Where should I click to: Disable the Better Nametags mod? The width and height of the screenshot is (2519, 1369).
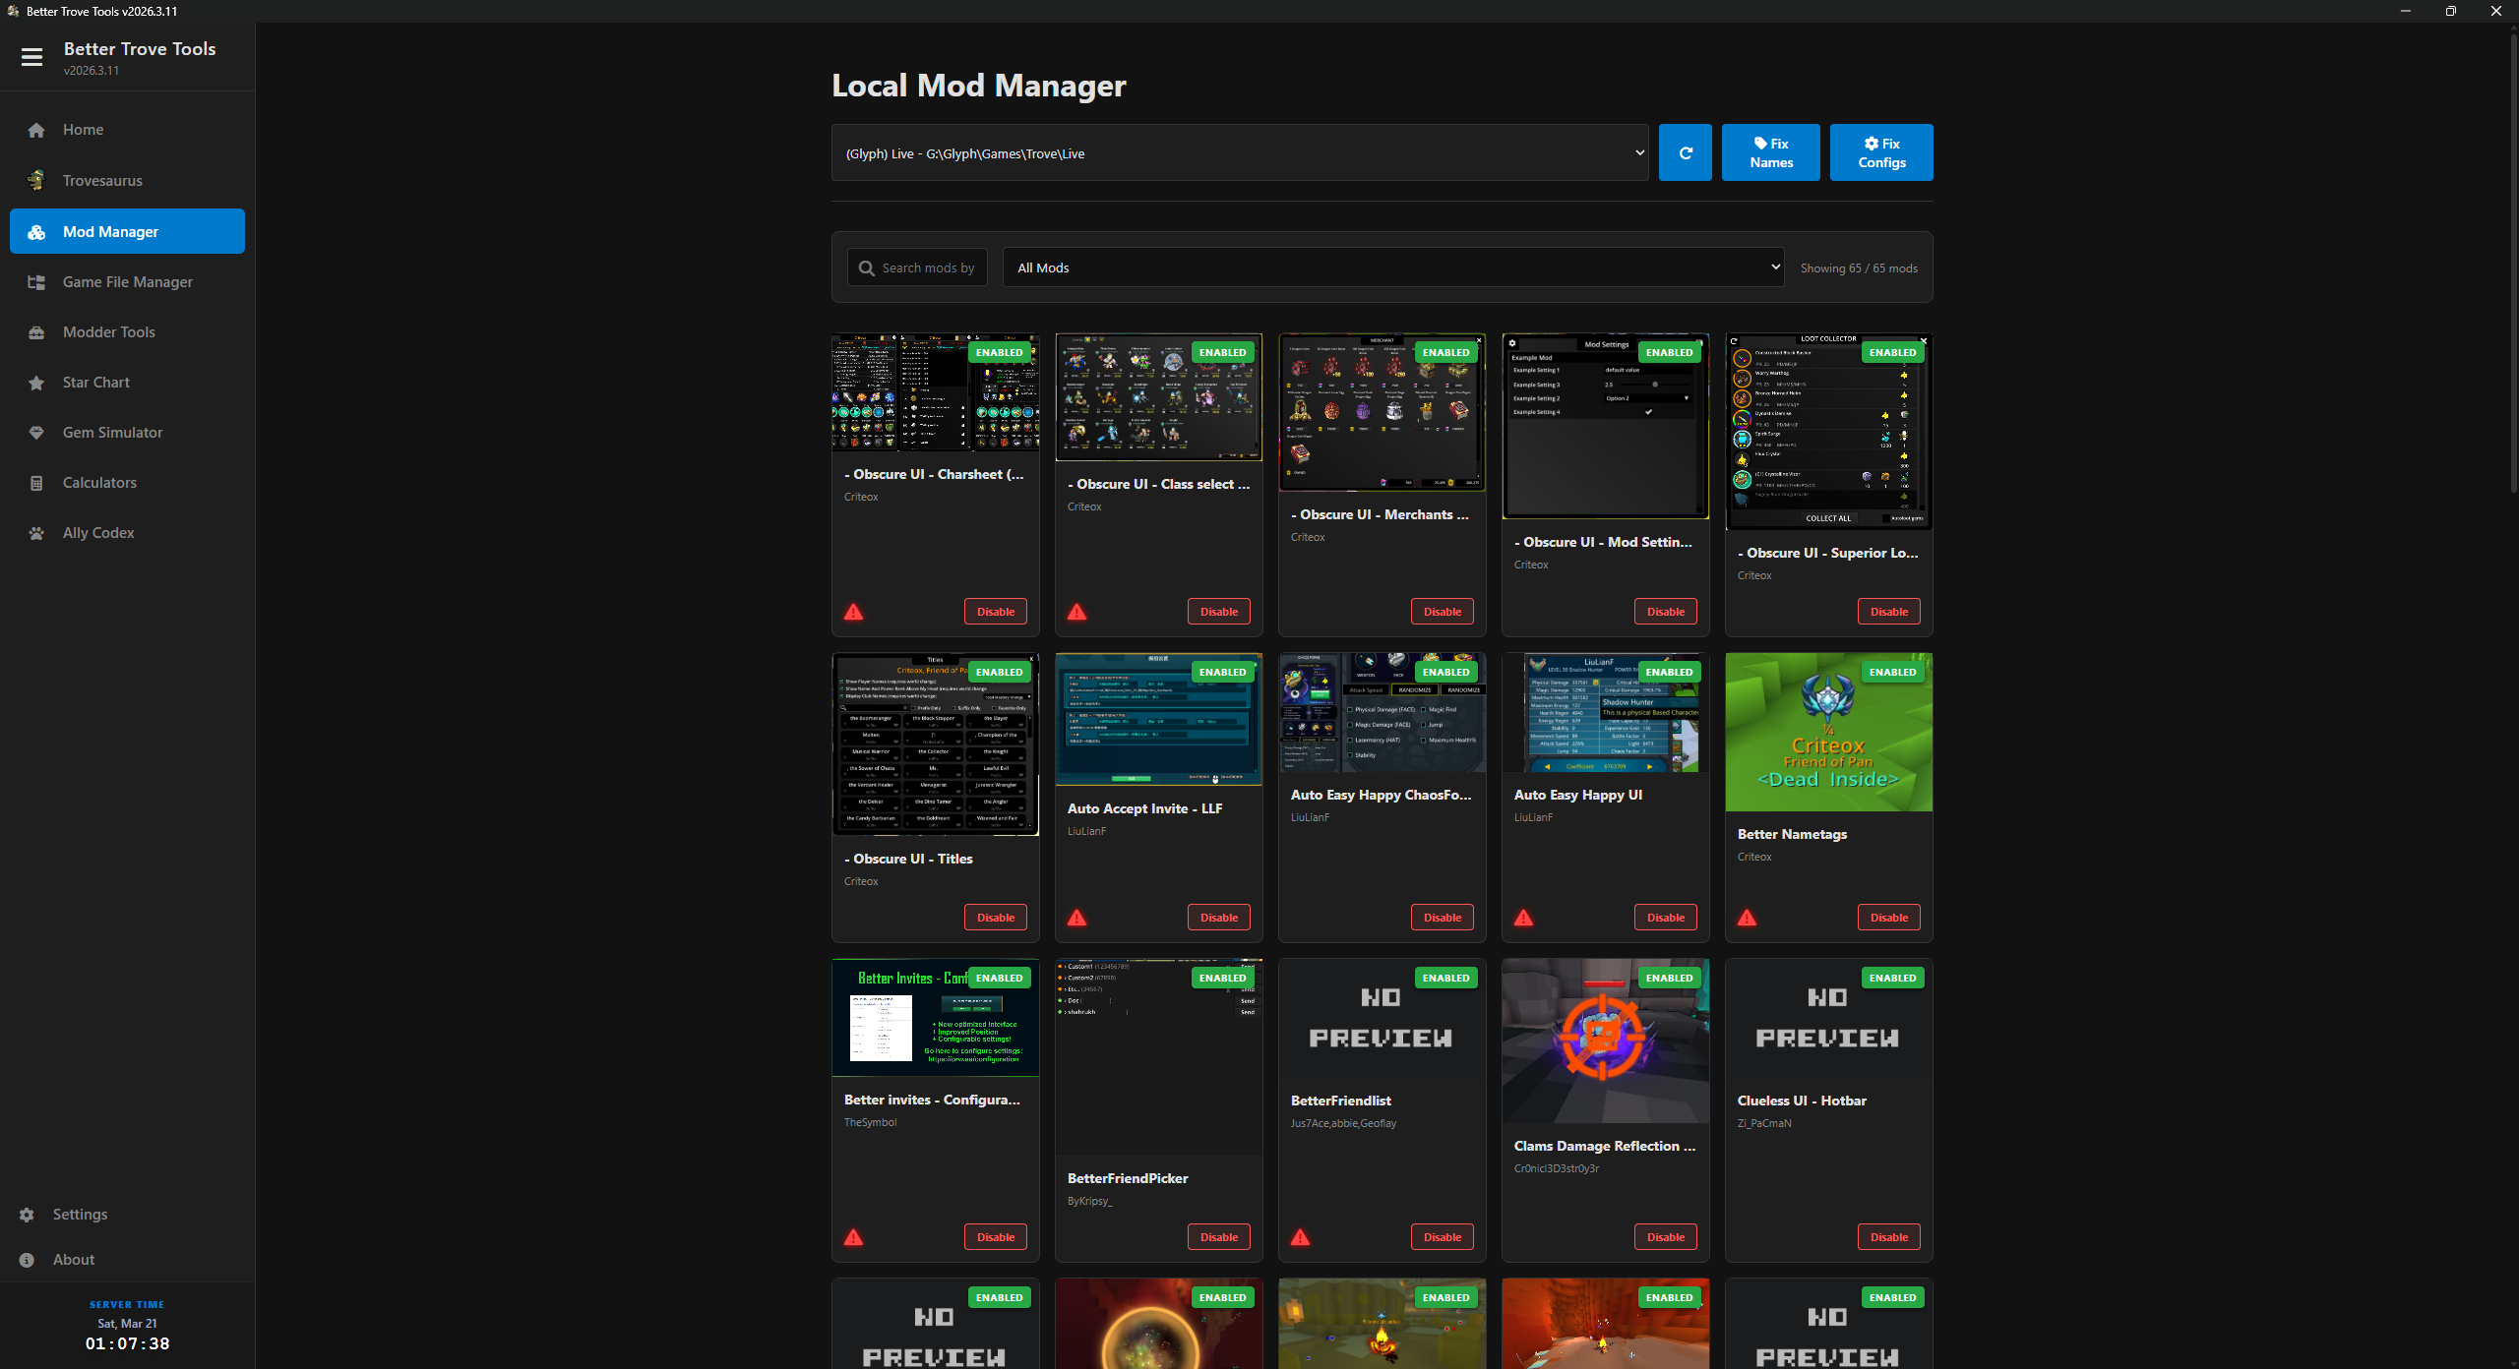click(x=1887, y=917)
